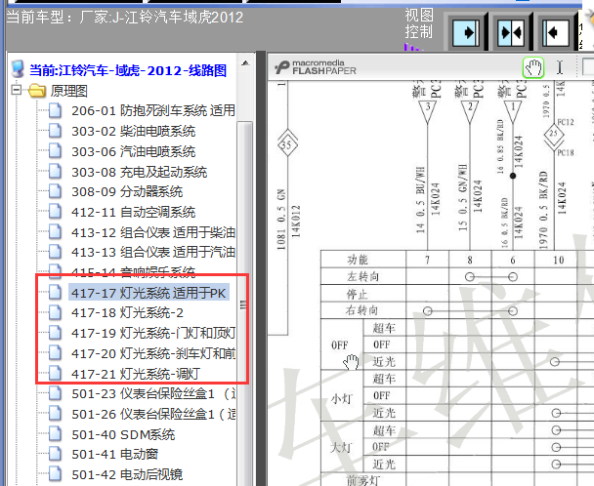Click document icon beside 417-18 灯光系统-2

55,312
